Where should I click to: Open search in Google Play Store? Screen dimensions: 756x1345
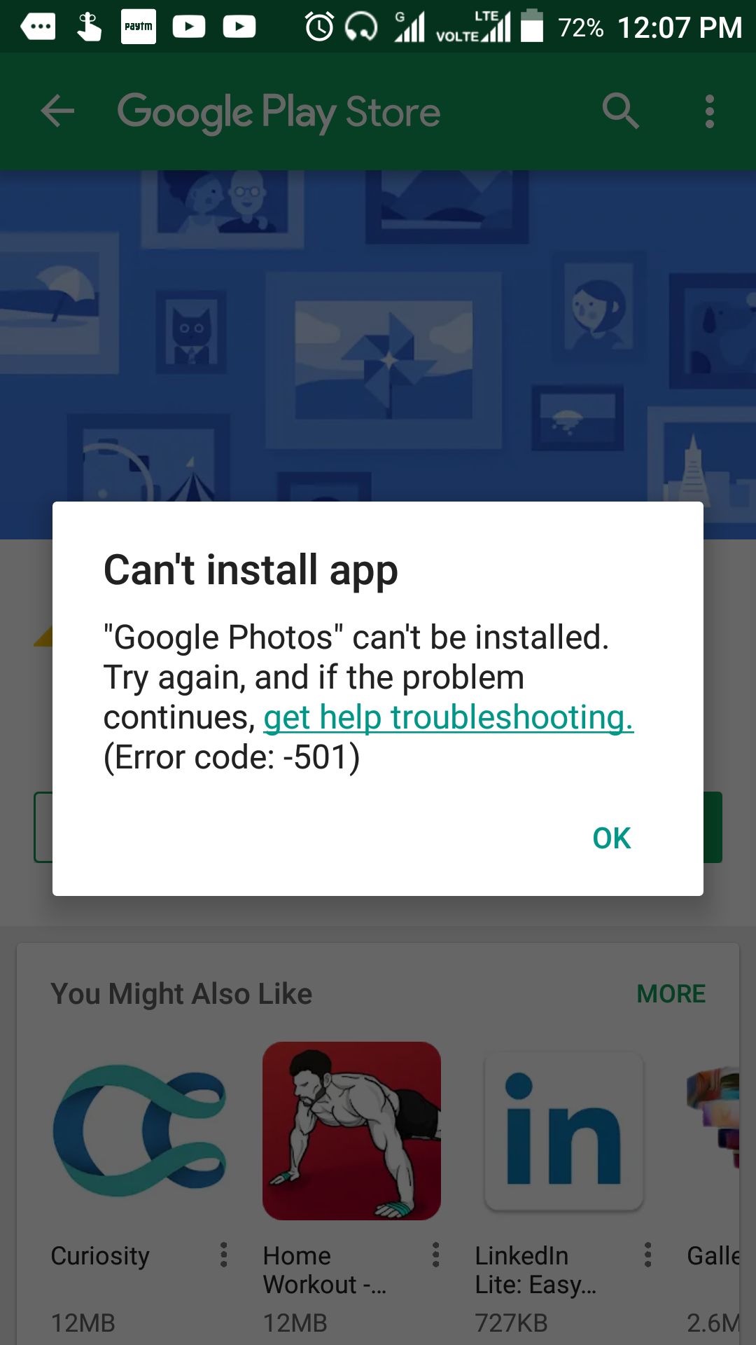pyautogui.click(x=620, y=111)
